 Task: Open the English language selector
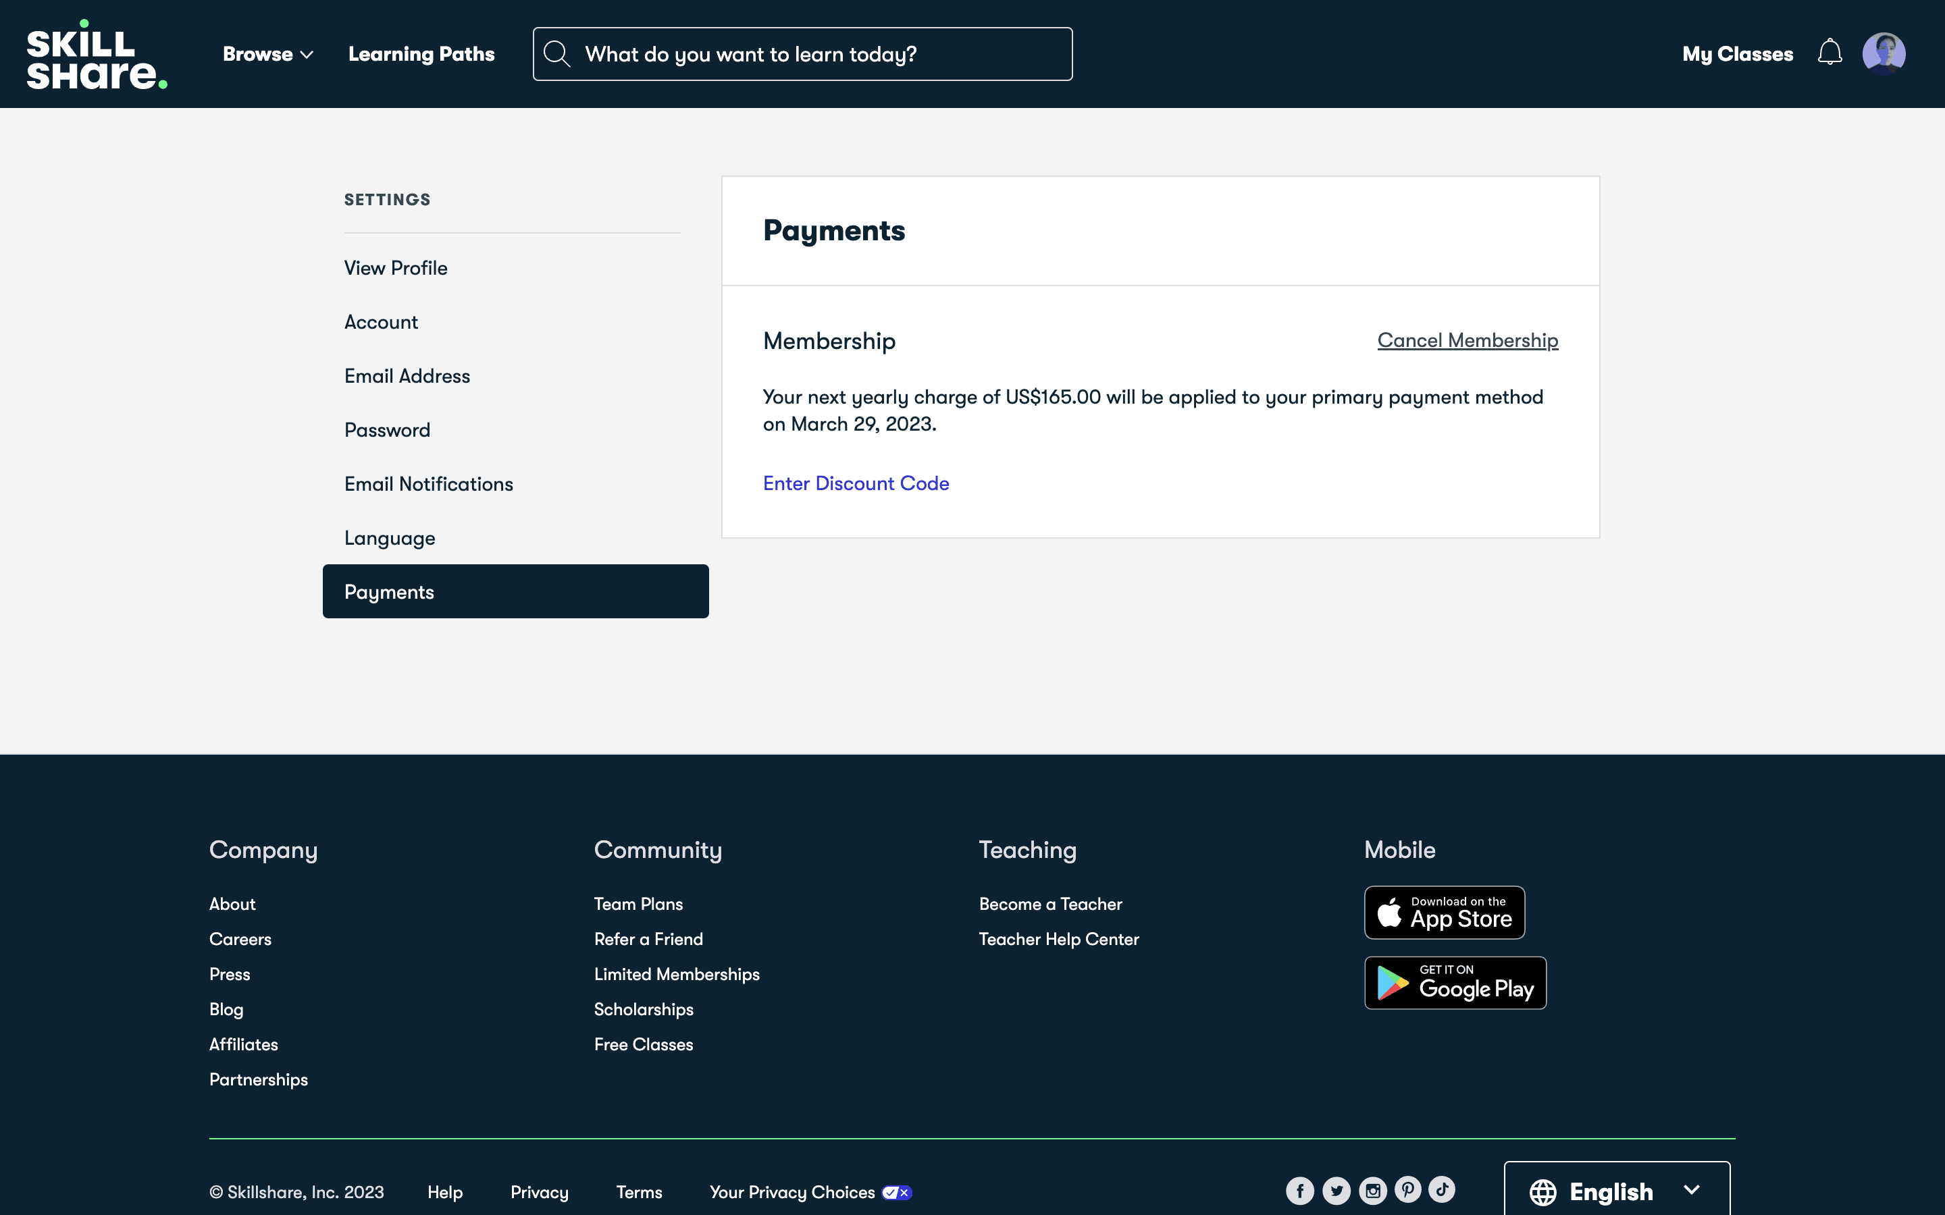[x=1615, y=1191]
